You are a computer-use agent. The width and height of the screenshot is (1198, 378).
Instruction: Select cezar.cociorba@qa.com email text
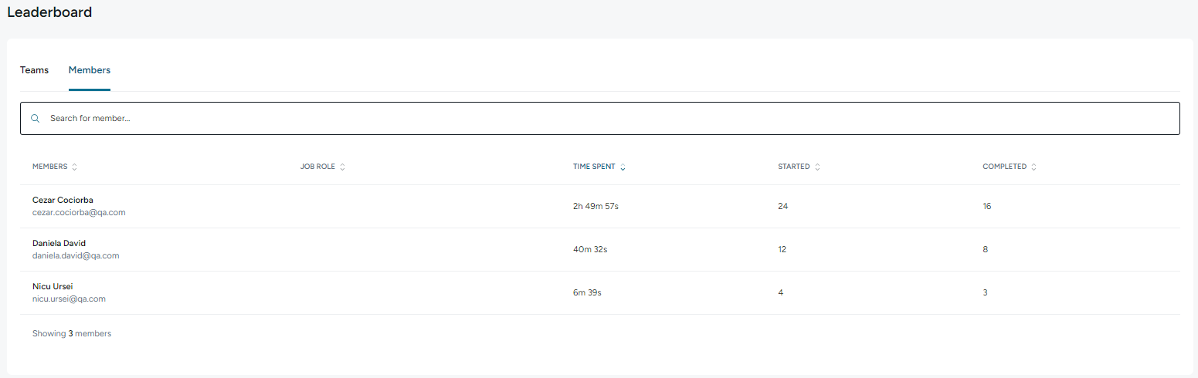click(x=79, y=212)
